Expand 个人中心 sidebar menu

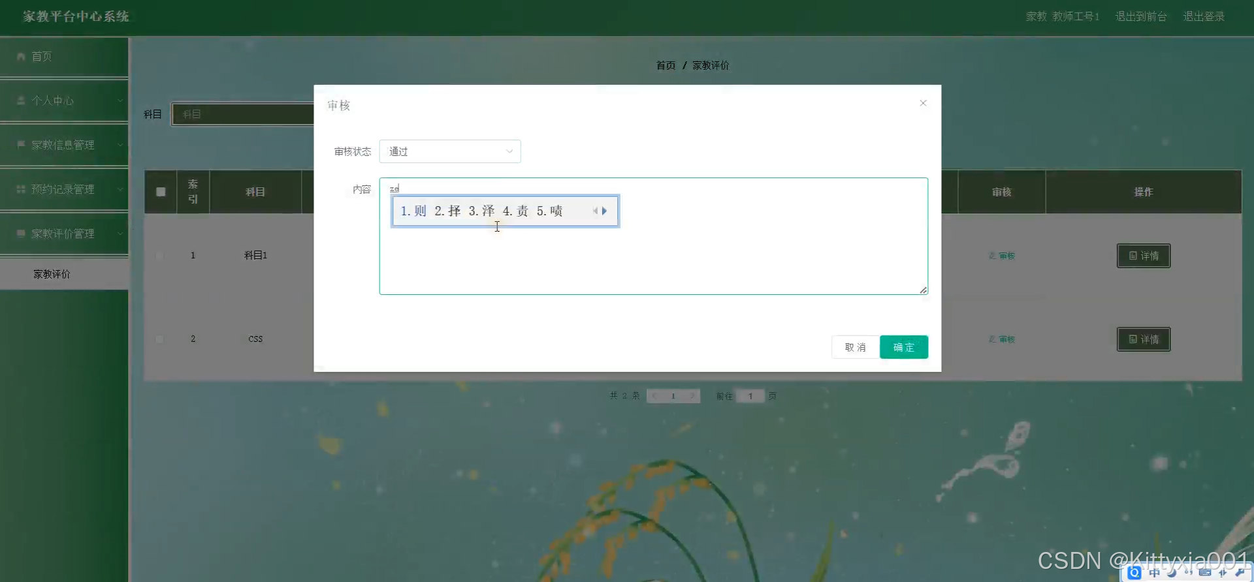64,101
